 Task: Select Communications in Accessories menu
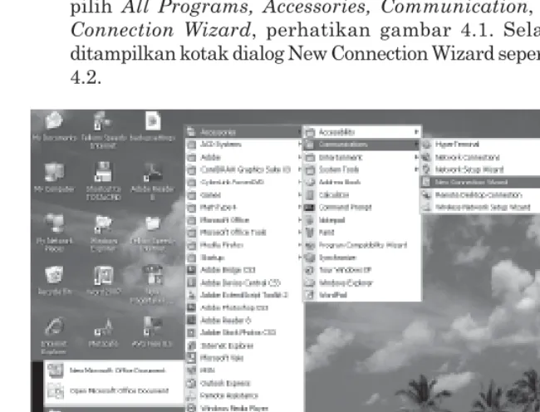click(x=361, y=145)
